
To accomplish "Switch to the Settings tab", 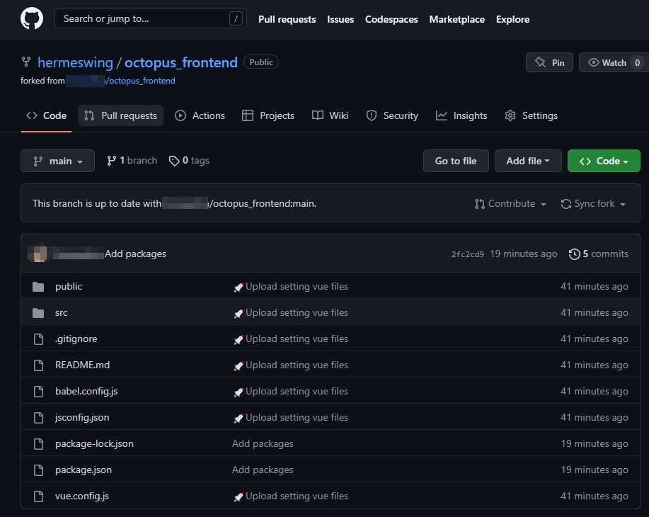I will [531, 115].
